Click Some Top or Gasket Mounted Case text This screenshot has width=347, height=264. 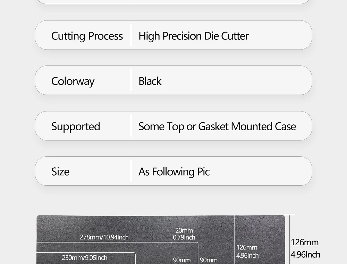click(x=217, y=126)
